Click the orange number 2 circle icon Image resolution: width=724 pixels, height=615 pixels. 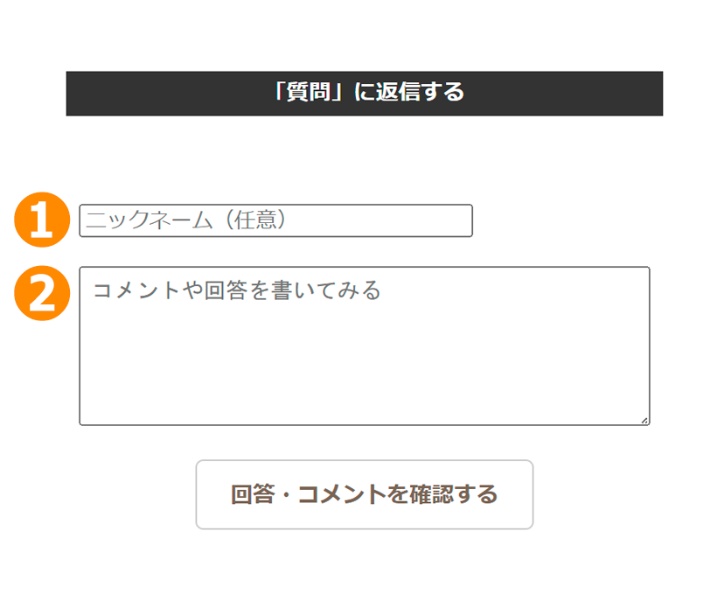(x=42, y=293)
